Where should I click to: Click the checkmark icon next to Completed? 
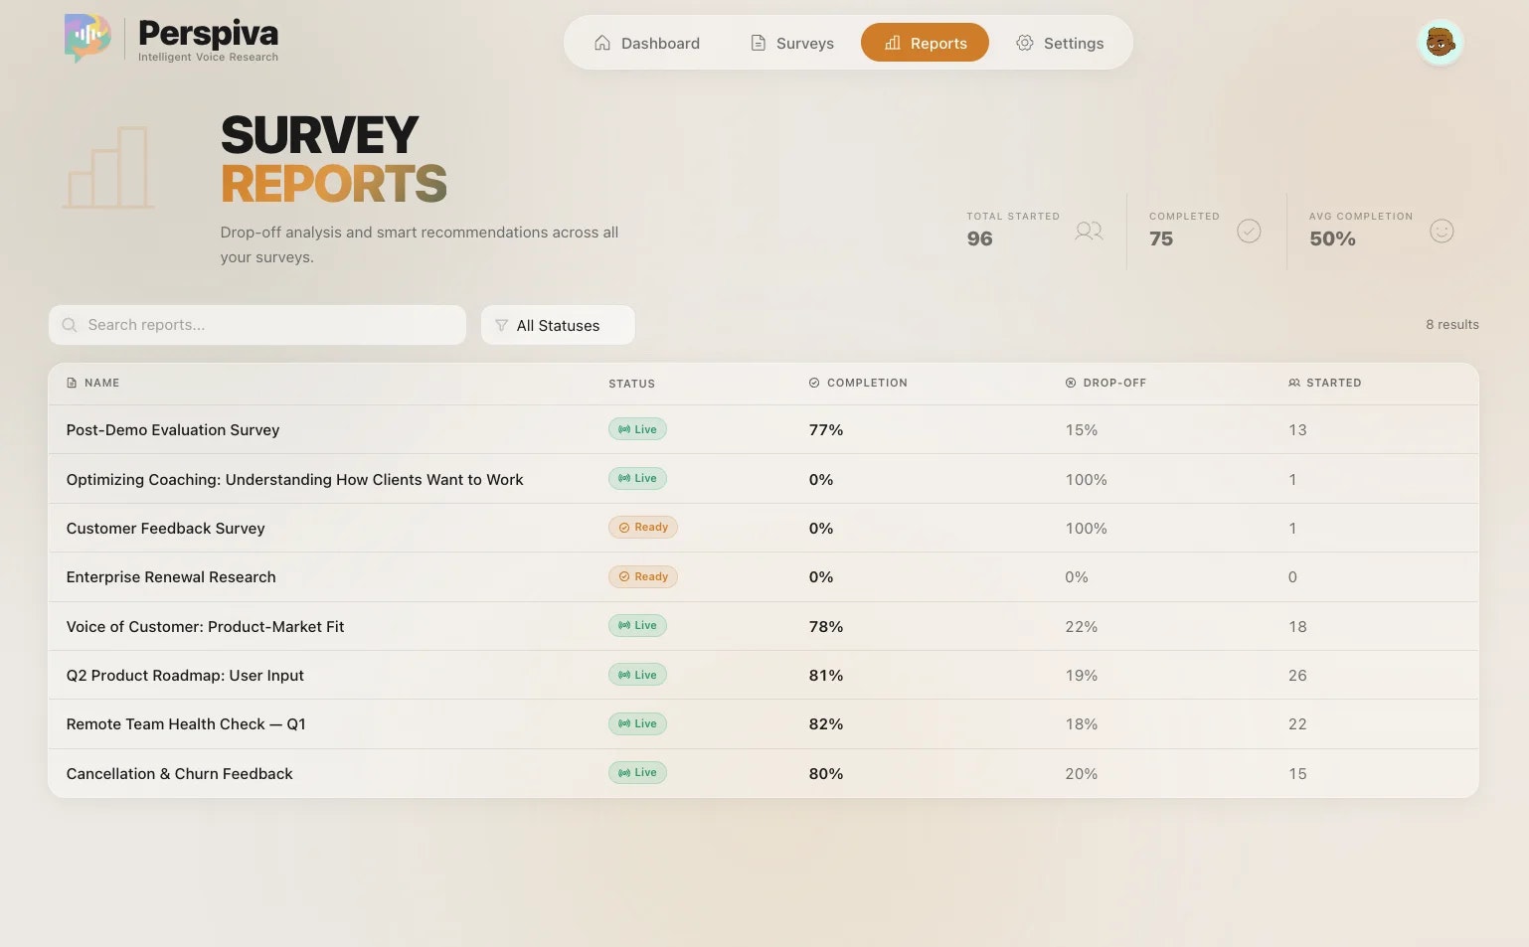coord(1249,231)
